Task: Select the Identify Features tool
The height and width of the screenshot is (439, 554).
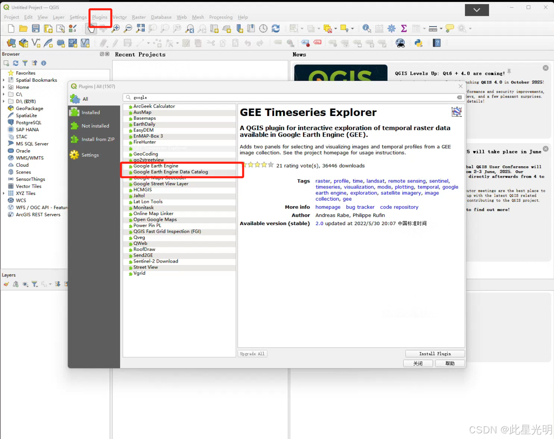Action: click(x=367, y=28)
